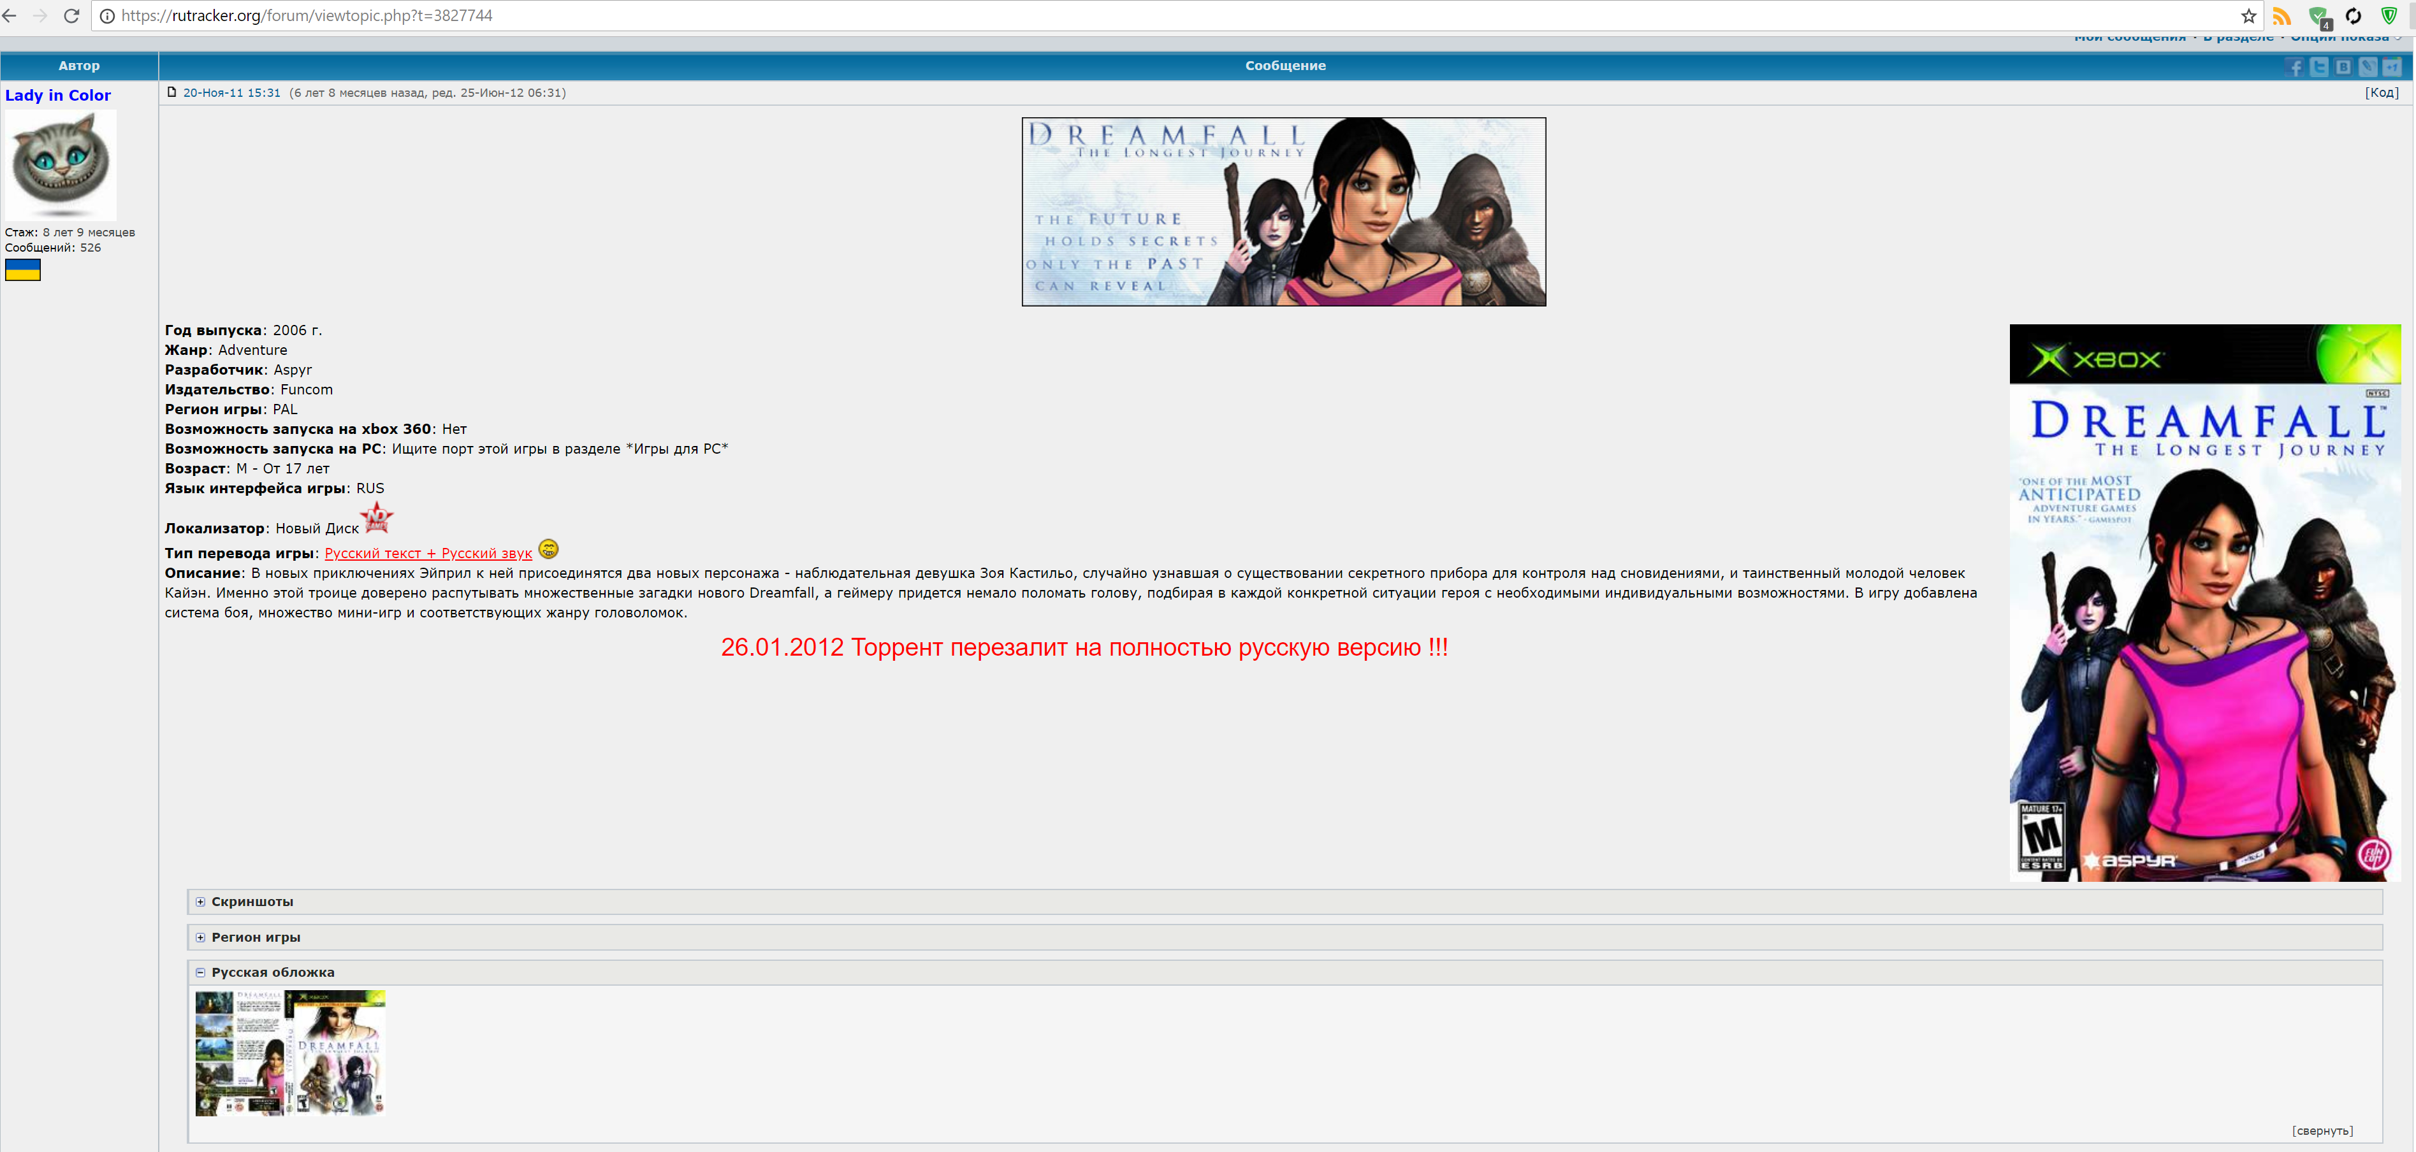Click the Год выпуска: 2006 г. line
This screenshot has width=2416, height=1152.
pyautogui.click(x=244, y=331)
